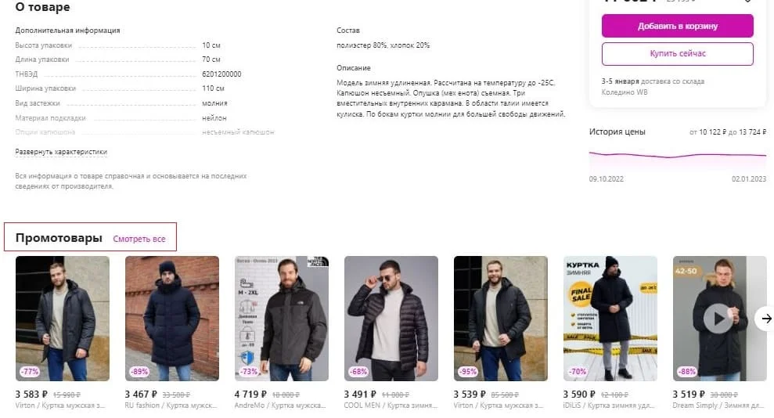Click the -68% discount badge
This screenshot has height=418, width=774.
[358, 371]
